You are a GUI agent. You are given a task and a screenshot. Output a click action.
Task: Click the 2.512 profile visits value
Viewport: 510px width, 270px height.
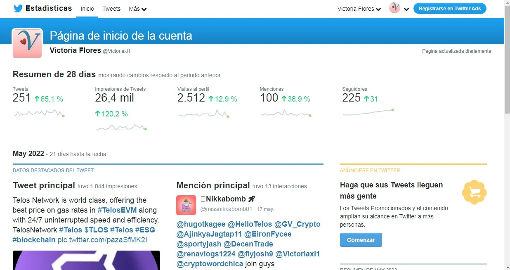pos(191,98)
